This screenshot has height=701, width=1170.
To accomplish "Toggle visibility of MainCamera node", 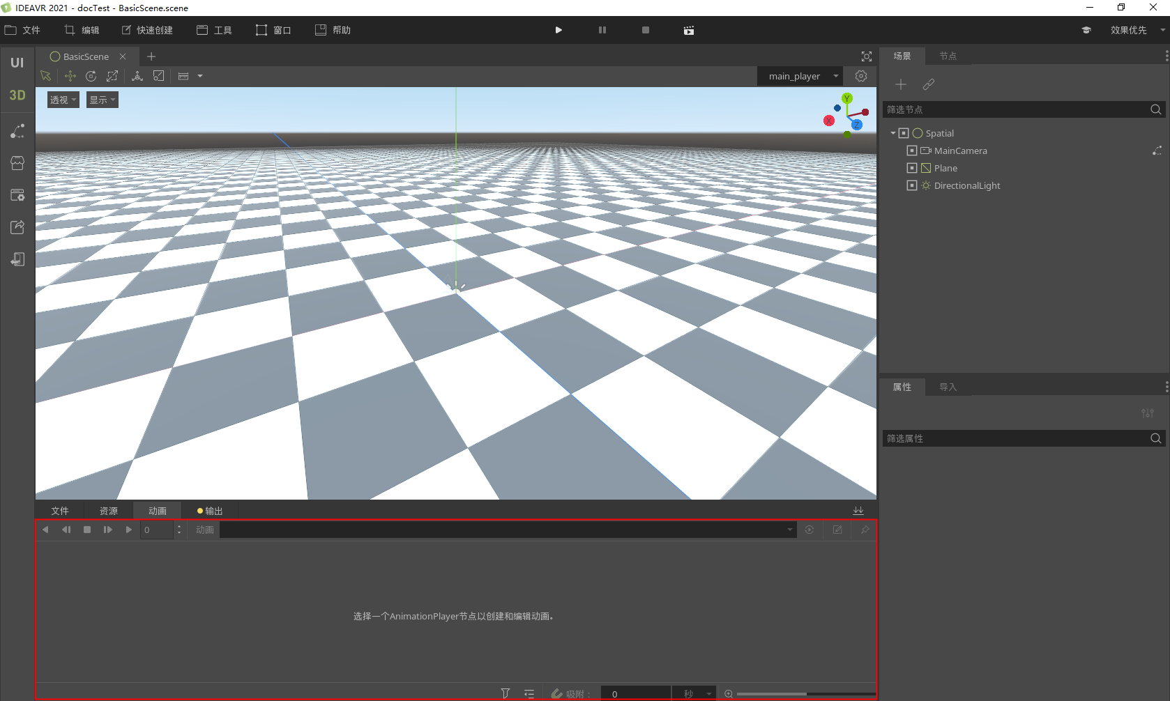I will tap(911, 151).
